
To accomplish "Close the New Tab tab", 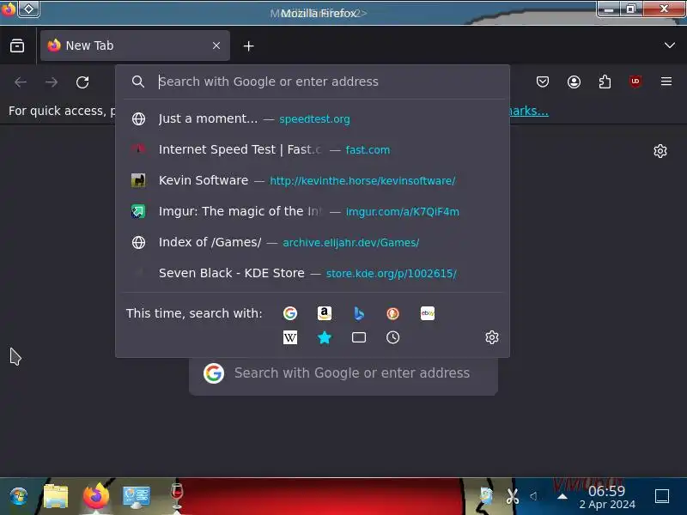I will pos(216,45).
